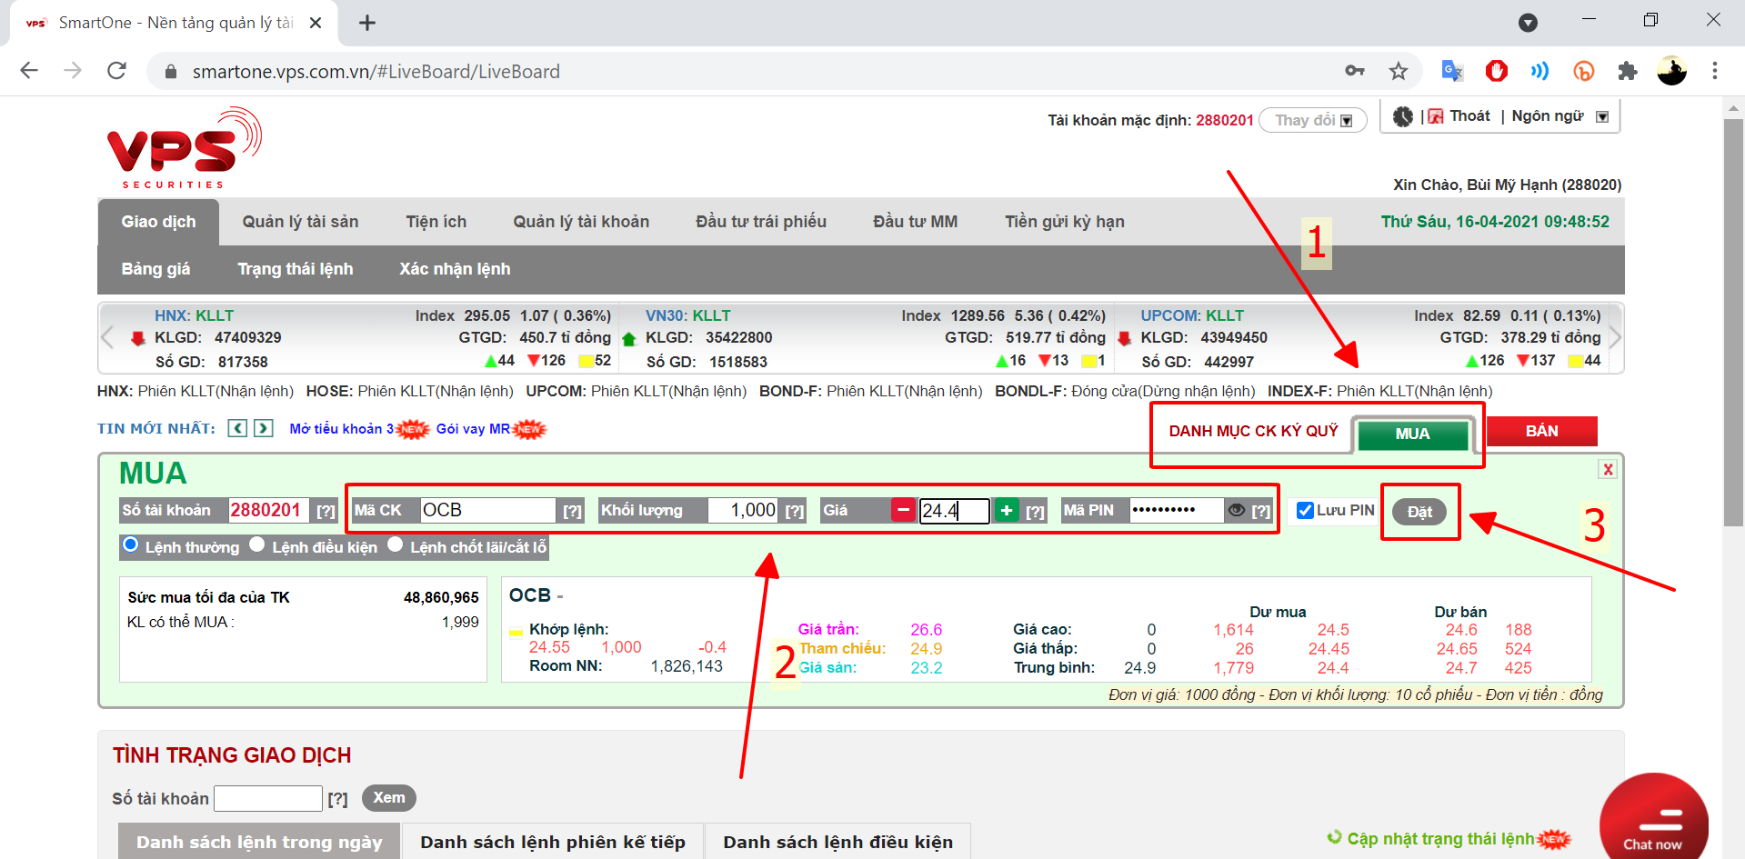Toggle the Lưu PIN checkbox
Viewport: 1745px width, 859px height.
coord(1305,510)
